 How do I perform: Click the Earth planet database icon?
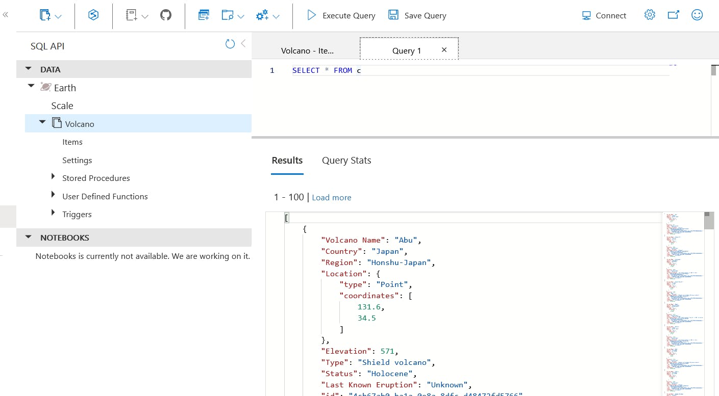tap(45, 87)
